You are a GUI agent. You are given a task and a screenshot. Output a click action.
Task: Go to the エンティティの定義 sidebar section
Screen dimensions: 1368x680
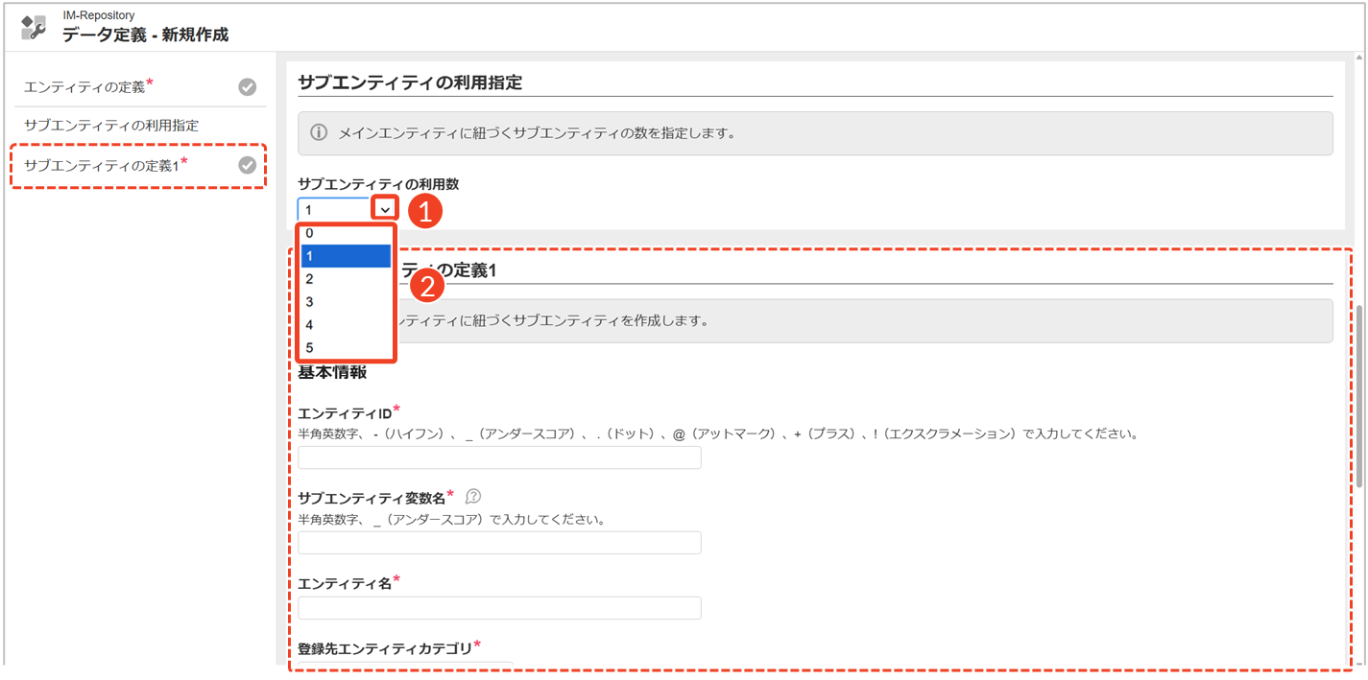pos(84,87)
